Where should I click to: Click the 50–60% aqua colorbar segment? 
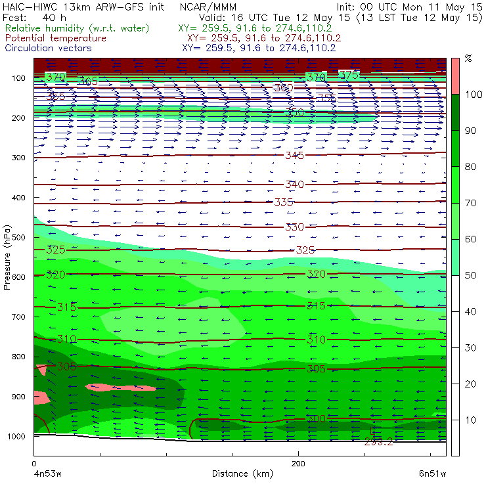click(x=455, y=257)
